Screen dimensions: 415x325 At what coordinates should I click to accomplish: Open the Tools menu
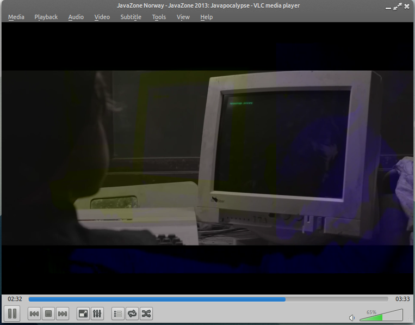coord(159,17)
